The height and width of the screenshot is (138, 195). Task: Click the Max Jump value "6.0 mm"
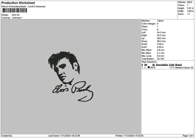pos(161,56)
